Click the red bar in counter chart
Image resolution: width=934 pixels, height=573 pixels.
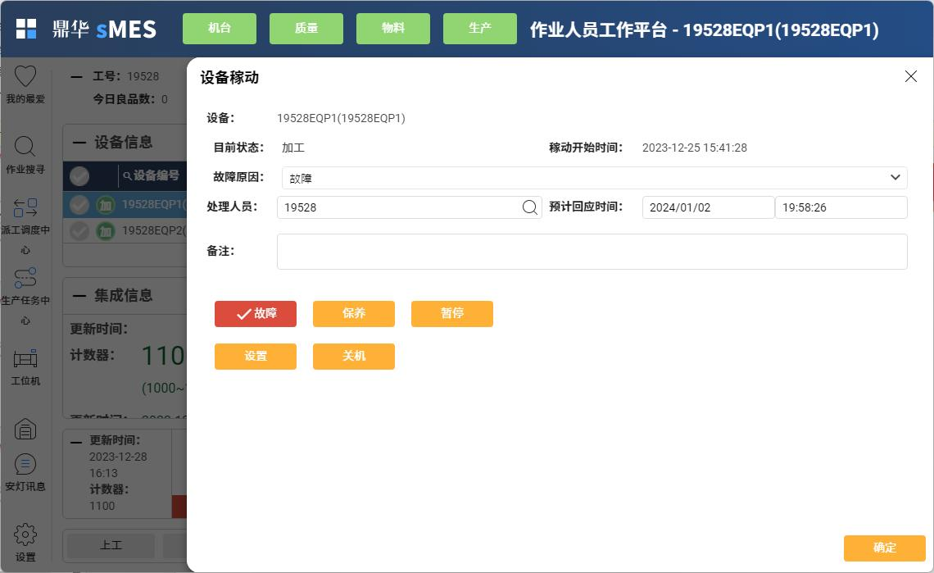point(179,507)
